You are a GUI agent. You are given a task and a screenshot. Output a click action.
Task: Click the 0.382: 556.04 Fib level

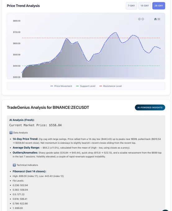click(x=20, y=190)
